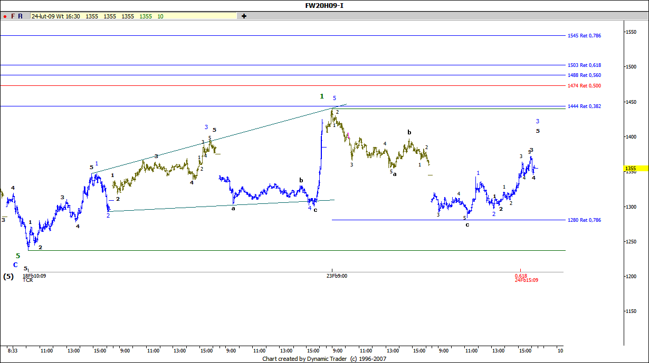Click the bold green wave 1 label
The image size is (649, 363).
pos(322,96)
